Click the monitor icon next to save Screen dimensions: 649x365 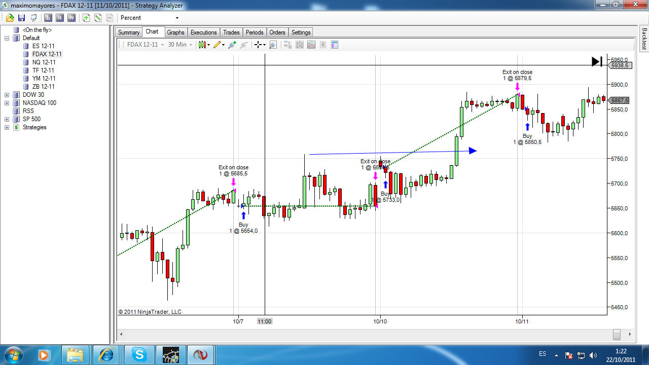pos(33,18)
